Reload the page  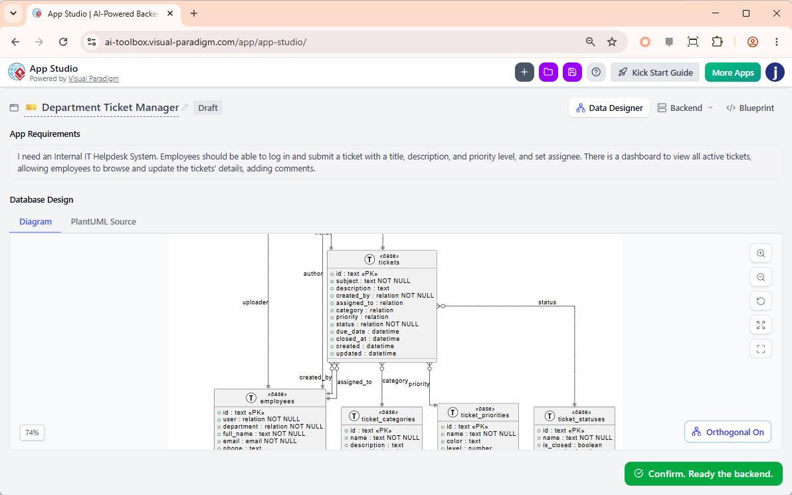coord(63,42)
